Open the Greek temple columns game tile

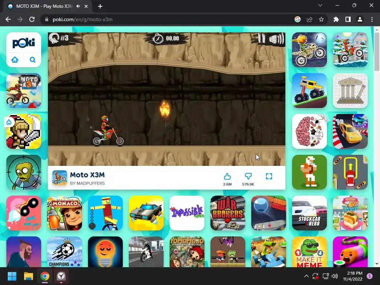[x=350, y=91]
